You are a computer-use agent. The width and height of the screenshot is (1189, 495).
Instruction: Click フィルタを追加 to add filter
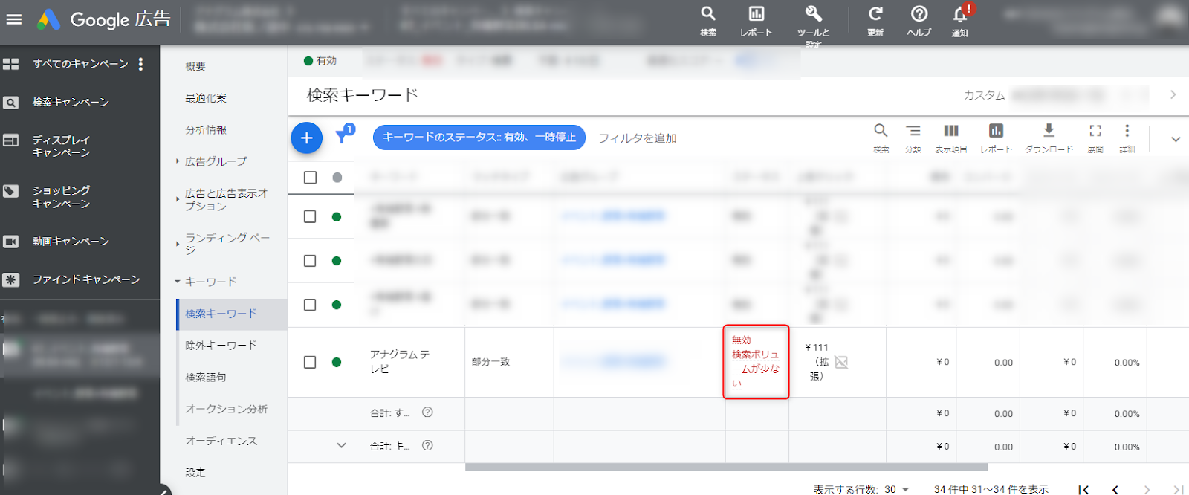click(637, 138)
